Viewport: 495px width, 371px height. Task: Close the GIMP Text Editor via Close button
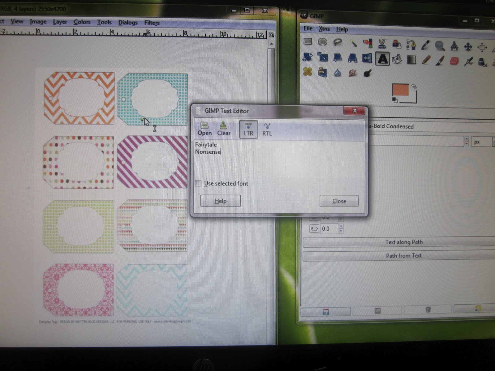tap(339, 201)
